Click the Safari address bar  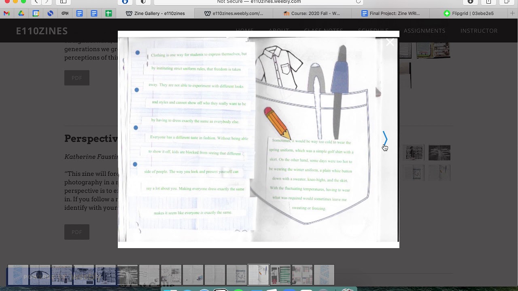point(259,2)
